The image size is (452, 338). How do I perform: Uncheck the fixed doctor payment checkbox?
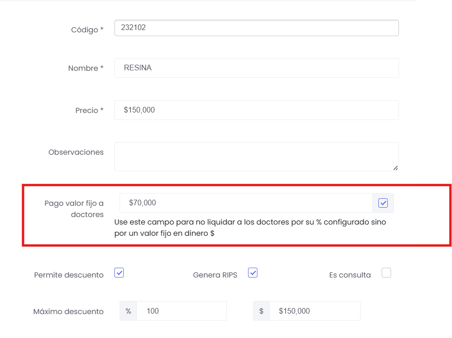click(x=383, y=203)
